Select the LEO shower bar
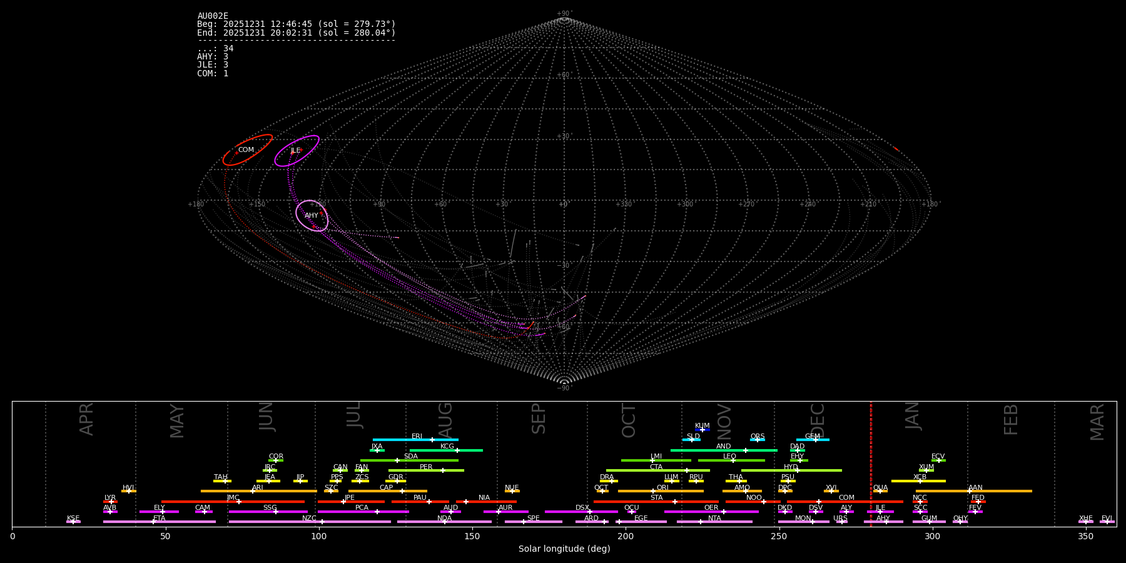 coord(731,460)
